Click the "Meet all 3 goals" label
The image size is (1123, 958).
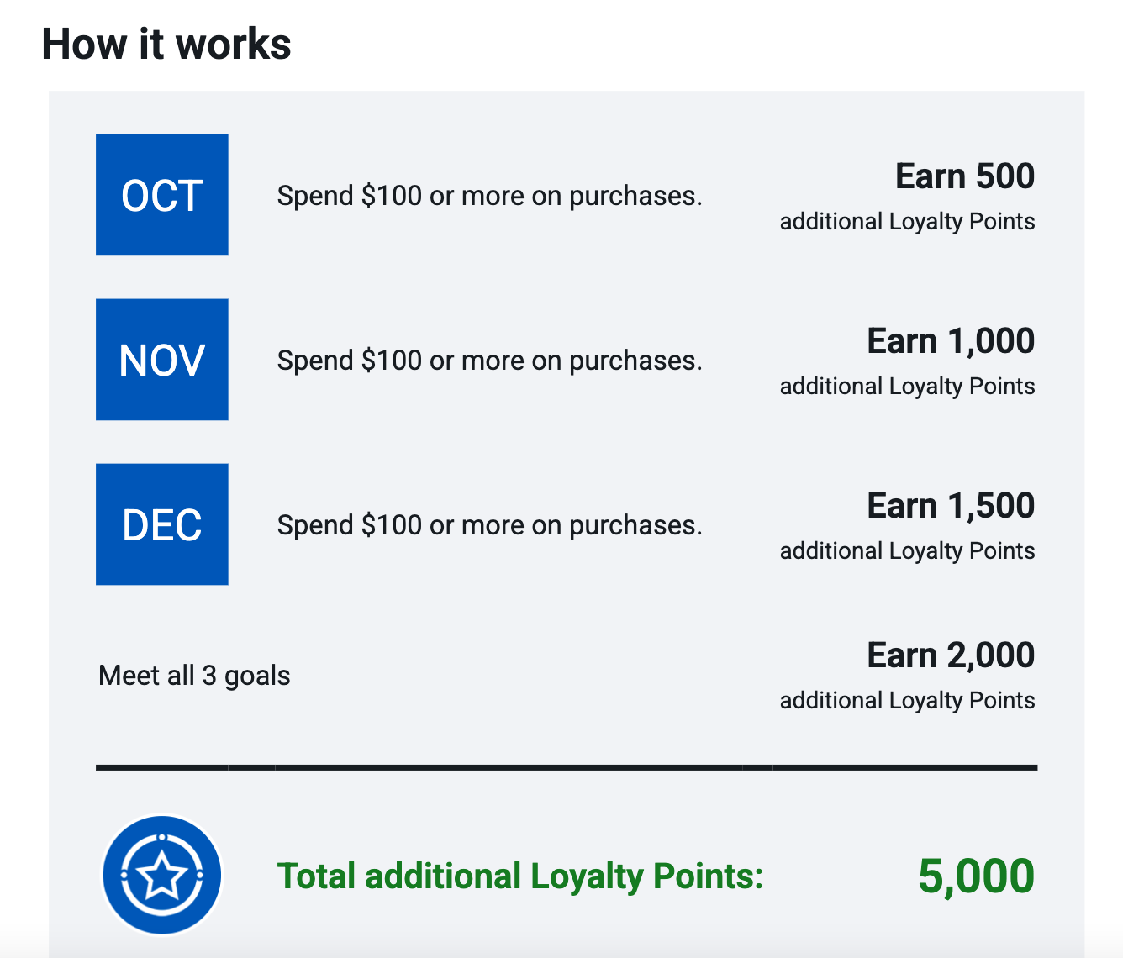[x=194, y=676]
